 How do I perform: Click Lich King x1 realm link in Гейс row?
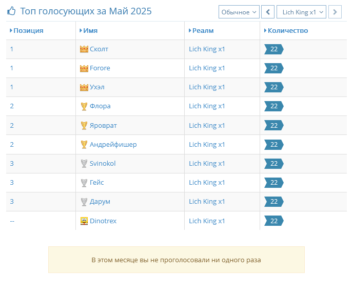pyautogui.click(x=207, y=183)
